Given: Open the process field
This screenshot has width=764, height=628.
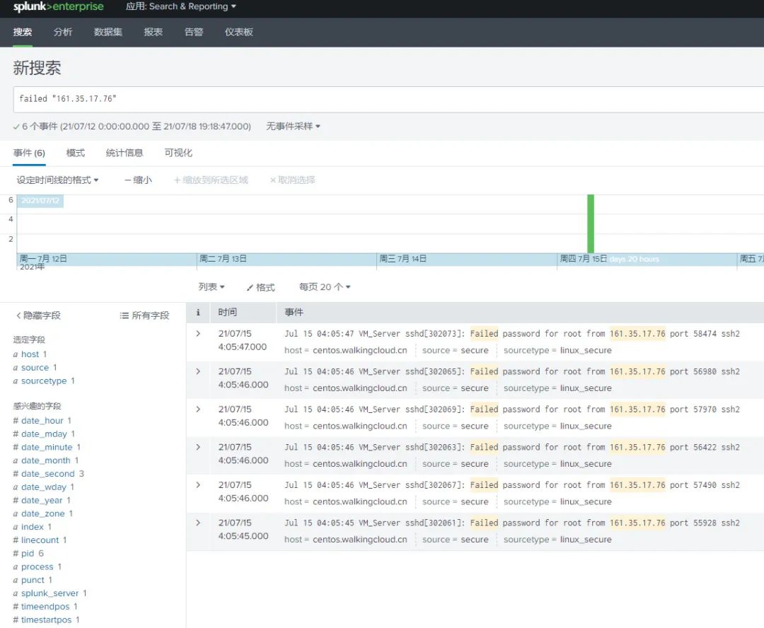Looking at the screenshot, I should click(x=37, y=566).
